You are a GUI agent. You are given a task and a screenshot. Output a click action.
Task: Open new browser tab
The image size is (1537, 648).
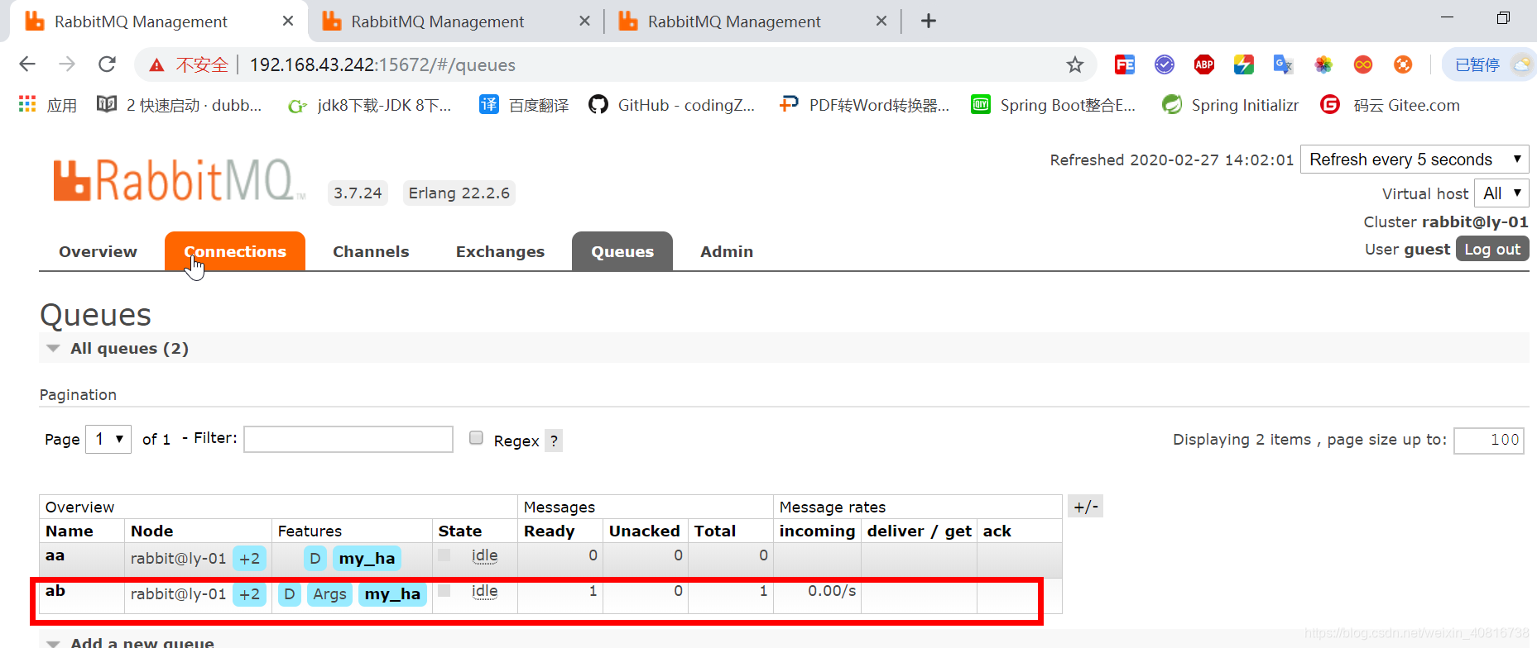pyautogui.click(x=929, y=21)
